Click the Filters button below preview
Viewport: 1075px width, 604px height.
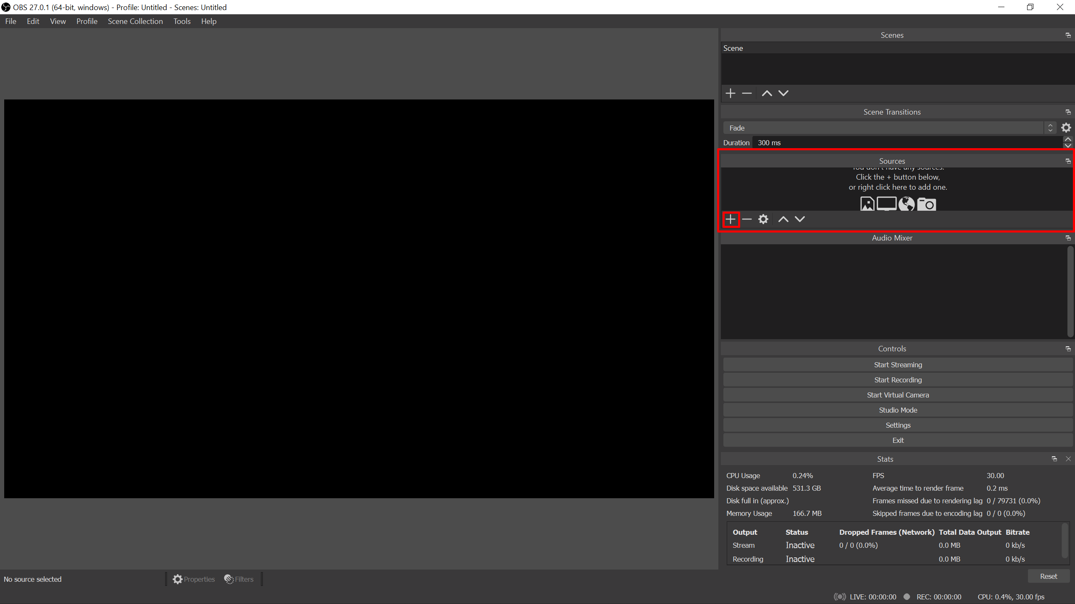(x=239, y=579)
